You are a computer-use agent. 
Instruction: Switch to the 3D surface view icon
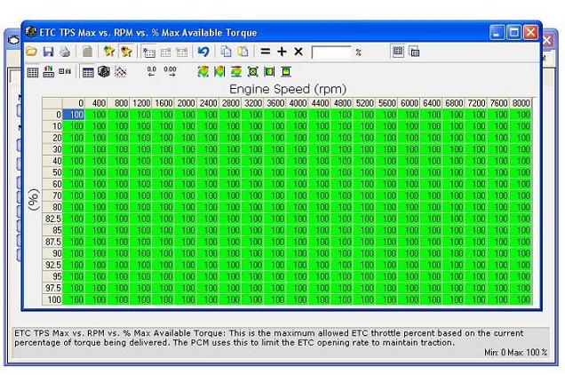point(103,72)
